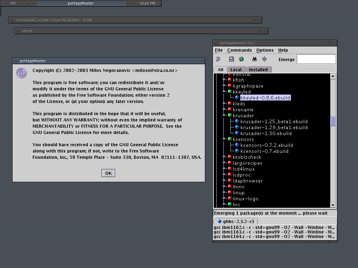Expand the lirc tree node
358x268 pixels.
point(224,204)
